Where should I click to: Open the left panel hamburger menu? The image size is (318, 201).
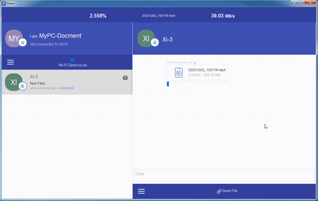coord(10,62)
